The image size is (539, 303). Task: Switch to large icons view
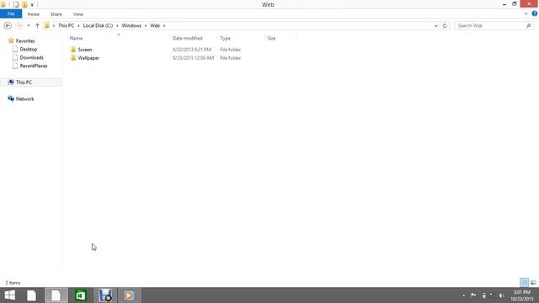click(x=533, y=283)
